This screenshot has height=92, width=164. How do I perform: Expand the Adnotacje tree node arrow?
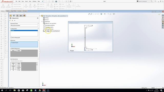tap(42, 21)
